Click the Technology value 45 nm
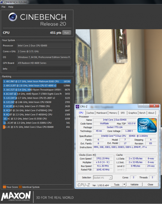This screenshot has width=162, height=204. point(99,131)
